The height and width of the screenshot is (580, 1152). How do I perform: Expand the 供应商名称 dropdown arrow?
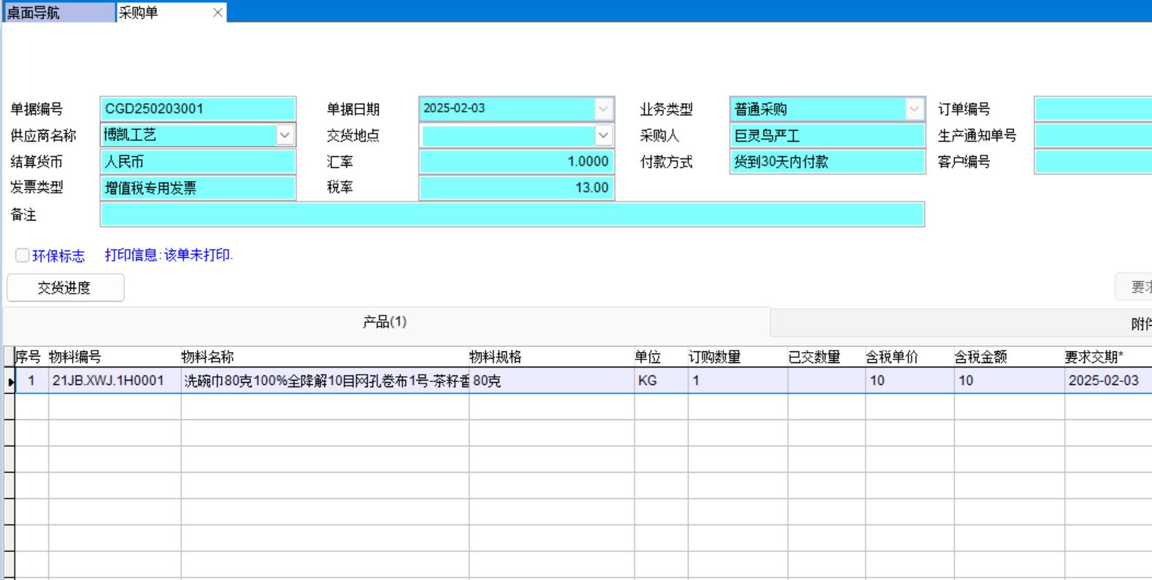tap(285, 135)
